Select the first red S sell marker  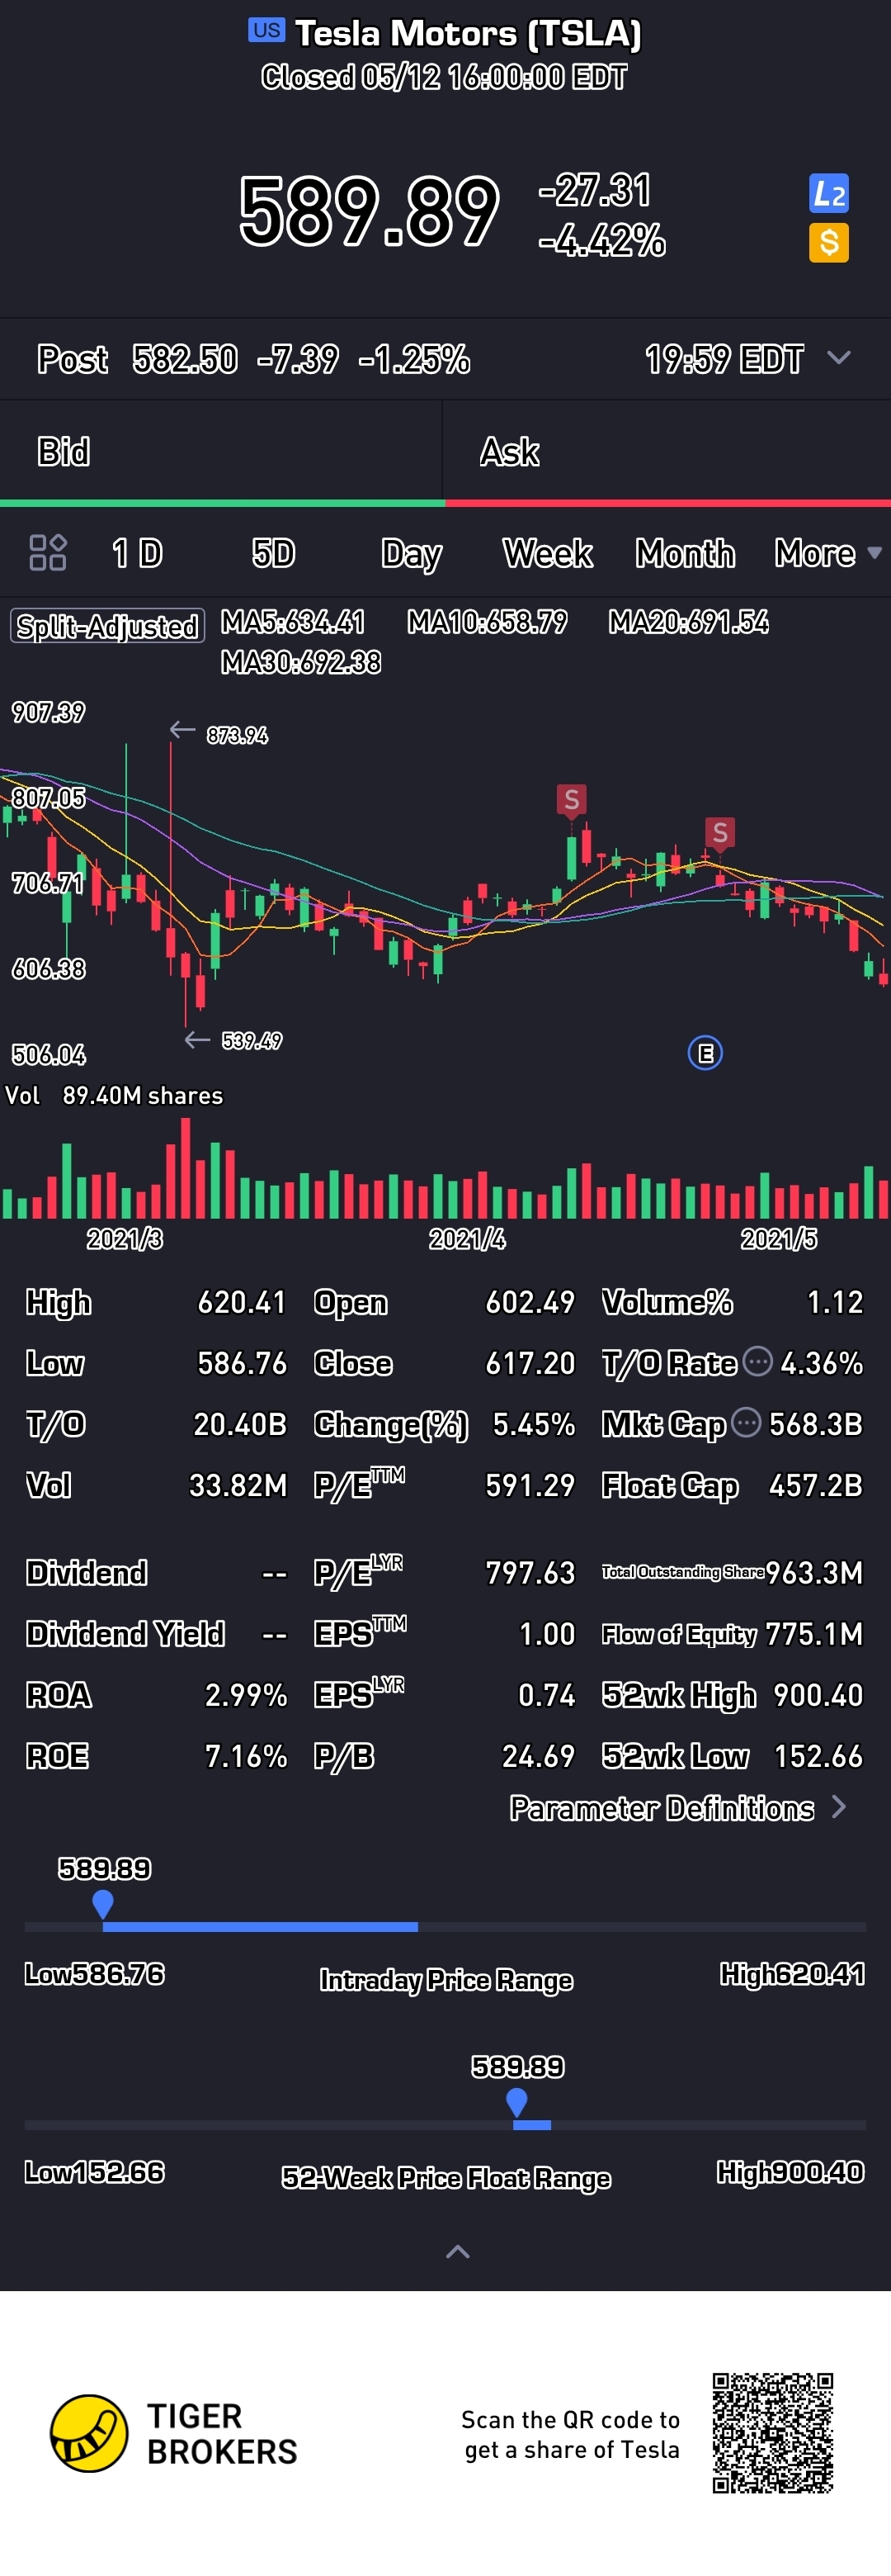coord(572,800)
